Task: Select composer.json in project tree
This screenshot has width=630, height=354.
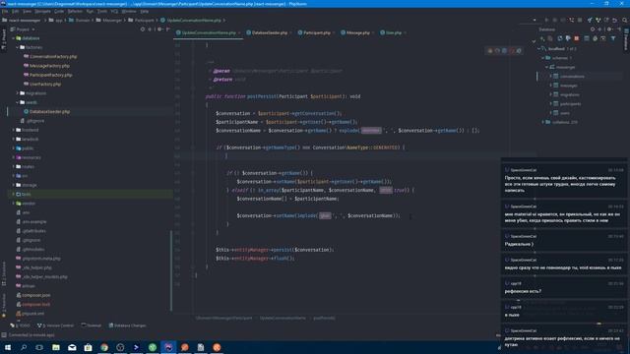Action: click(x=36, y=295)
